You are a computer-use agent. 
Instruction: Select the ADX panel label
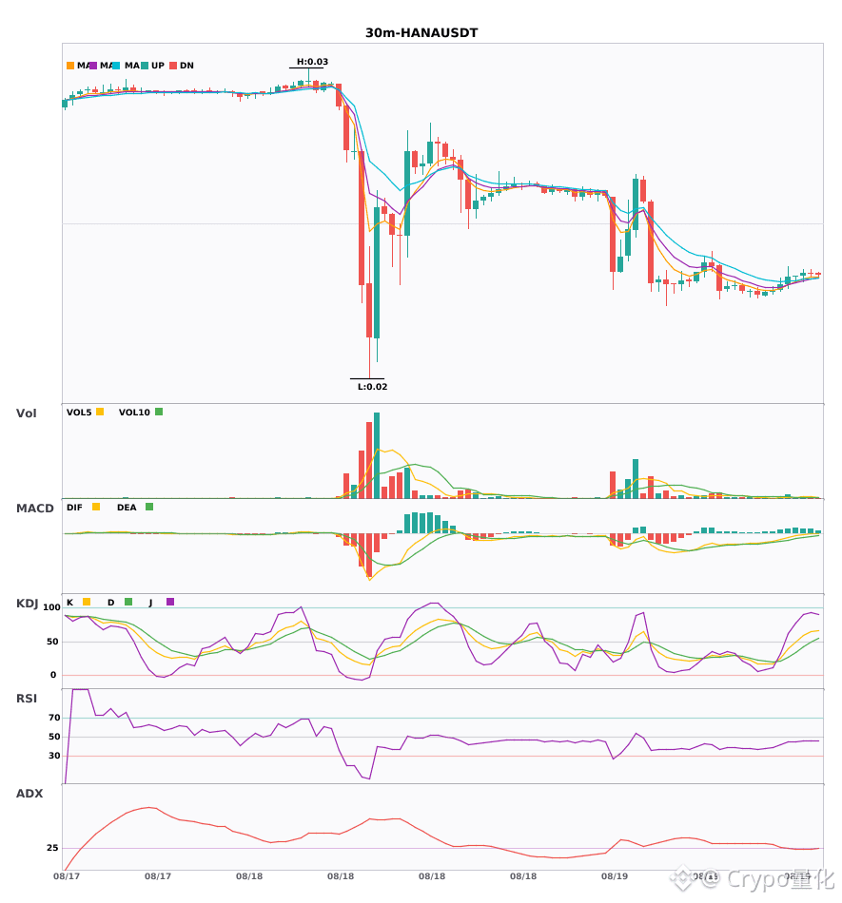[x=29, y=794]
